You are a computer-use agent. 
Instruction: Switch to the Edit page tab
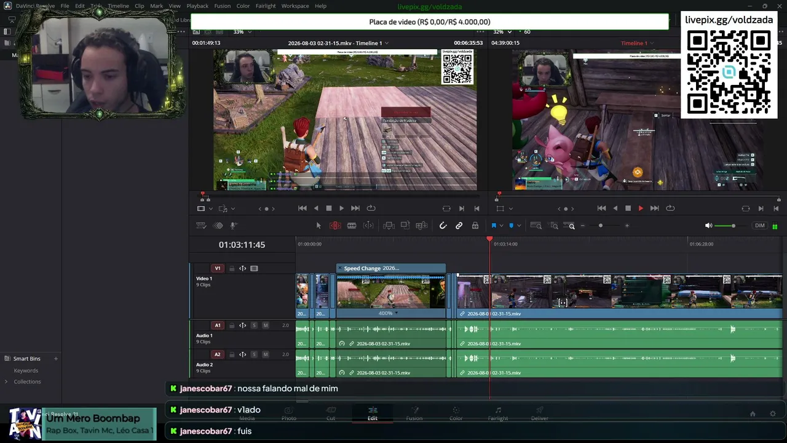click(x=373, y=413)
